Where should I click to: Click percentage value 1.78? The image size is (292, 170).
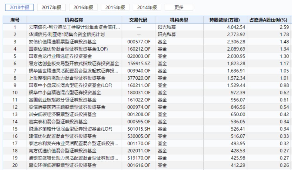[284, 34]
